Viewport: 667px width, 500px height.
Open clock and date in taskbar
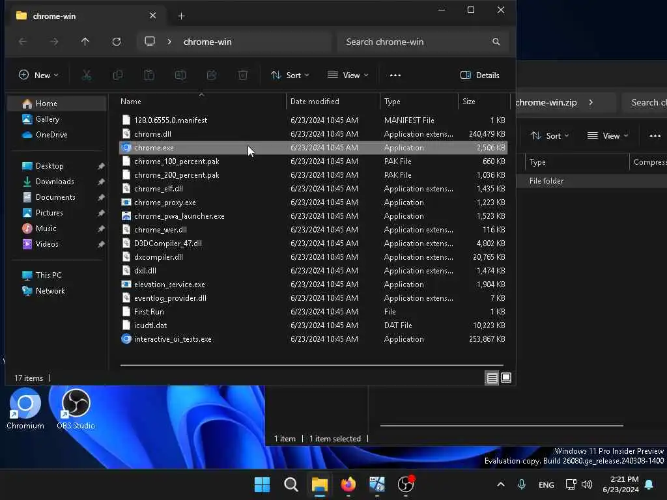click(x=621, y=484)
